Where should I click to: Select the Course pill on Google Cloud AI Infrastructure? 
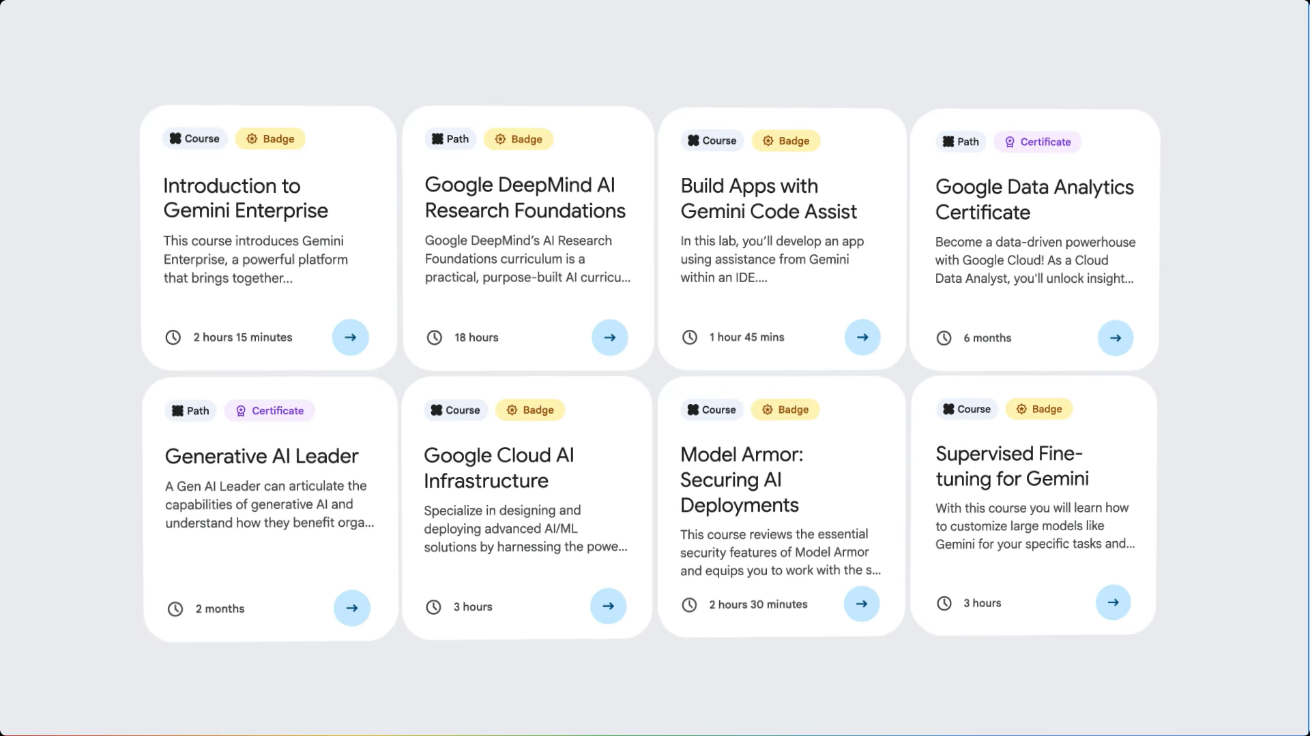tap(455, 410)
